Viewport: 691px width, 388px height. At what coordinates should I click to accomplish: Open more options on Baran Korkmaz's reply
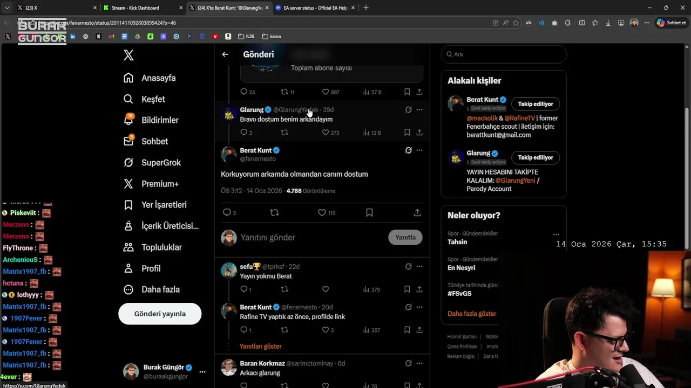click(419, 364)
